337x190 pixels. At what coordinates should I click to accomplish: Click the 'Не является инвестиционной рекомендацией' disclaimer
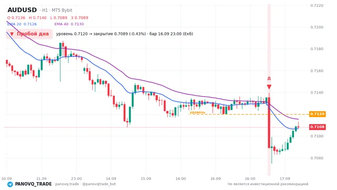pyautogui.click(x=268, y=184)
